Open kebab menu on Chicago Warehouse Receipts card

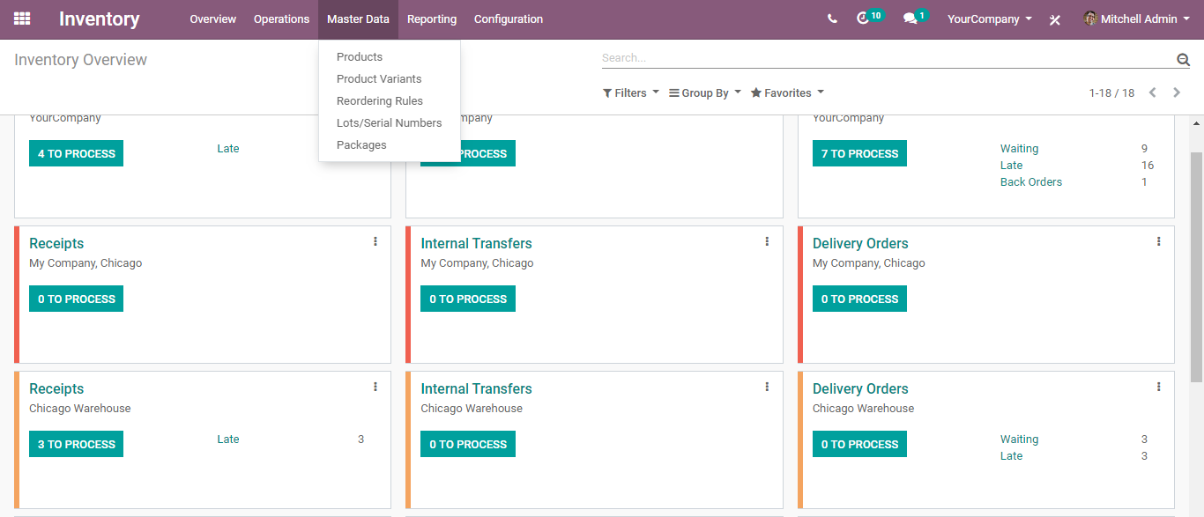pyautogui.click(x=375, y=387)
